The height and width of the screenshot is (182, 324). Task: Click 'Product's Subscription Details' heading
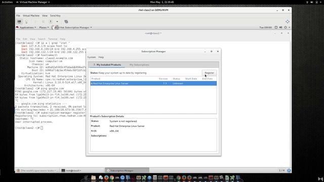tap(107, 116)
